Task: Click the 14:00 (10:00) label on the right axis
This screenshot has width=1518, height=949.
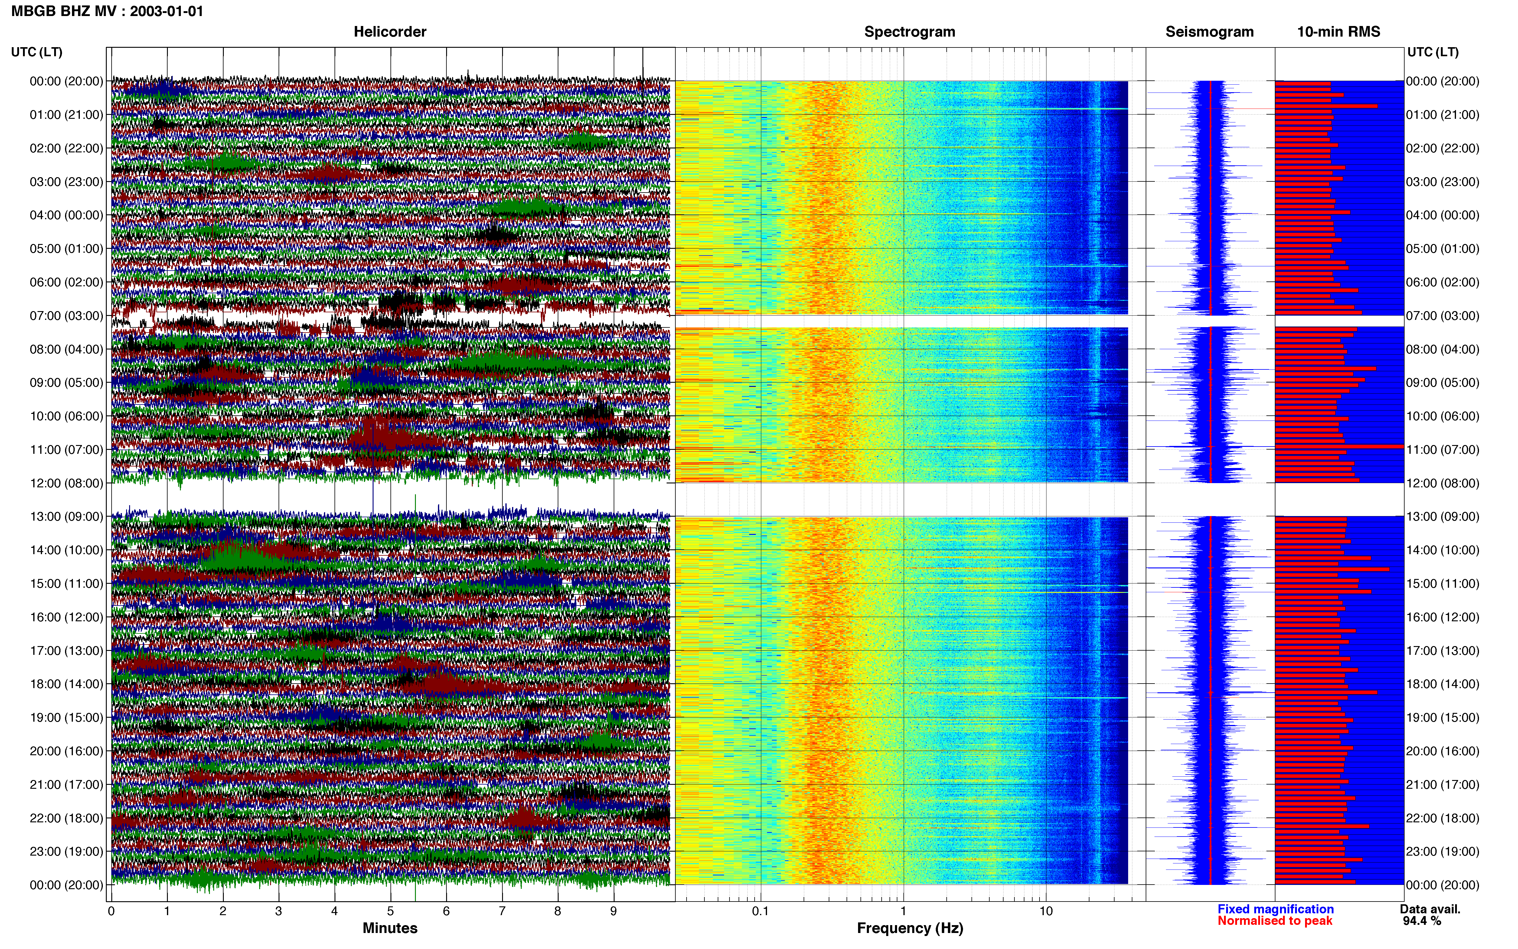Action: 1443,551
